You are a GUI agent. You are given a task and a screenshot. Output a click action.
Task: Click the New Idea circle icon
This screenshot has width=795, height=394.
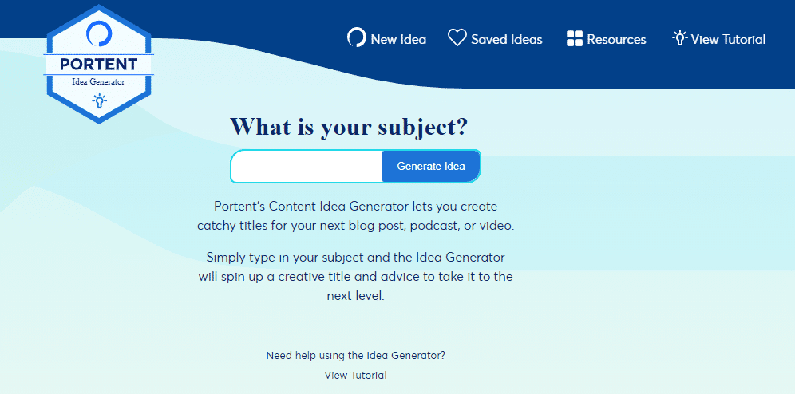356,38
